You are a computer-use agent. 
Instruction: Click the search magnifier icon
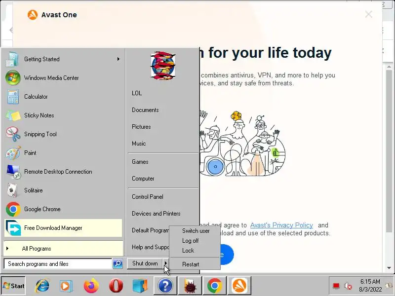point(118,263)
